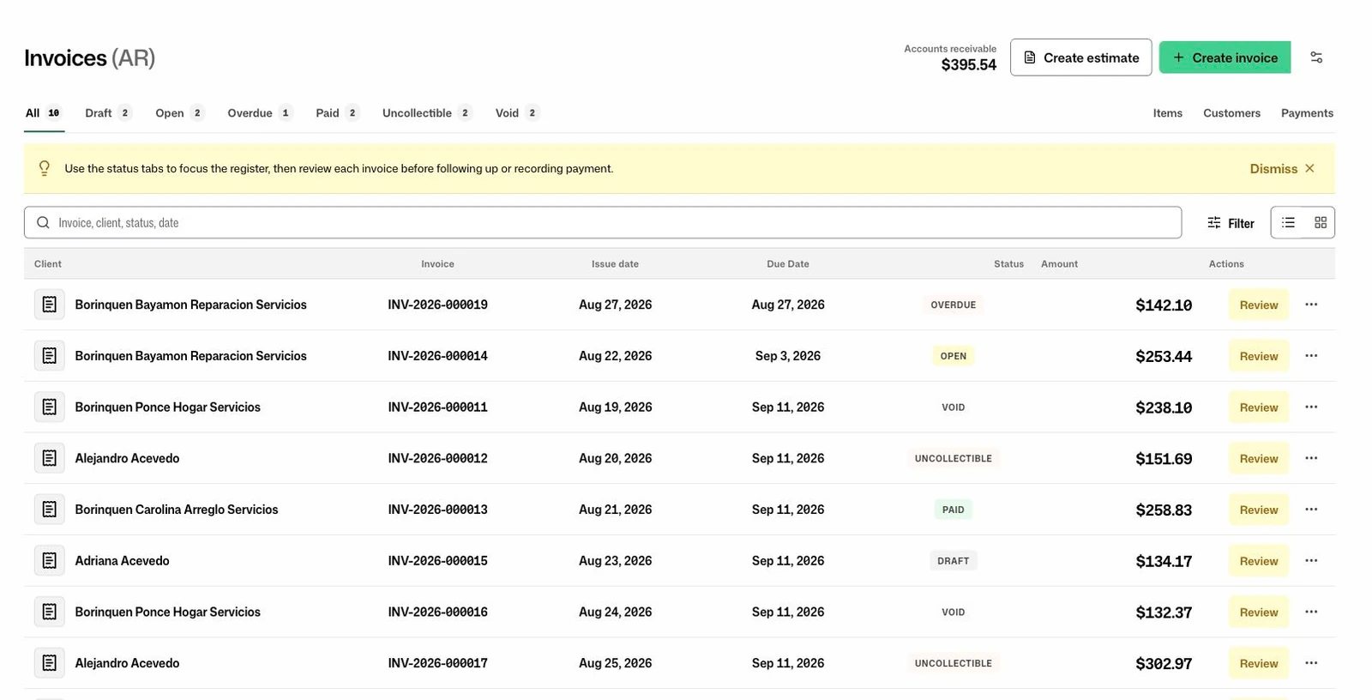The height and width of the screenshot is (700, 1372).
Task: Open more actions for INV-2026-000014
Action: (1311, 355)
